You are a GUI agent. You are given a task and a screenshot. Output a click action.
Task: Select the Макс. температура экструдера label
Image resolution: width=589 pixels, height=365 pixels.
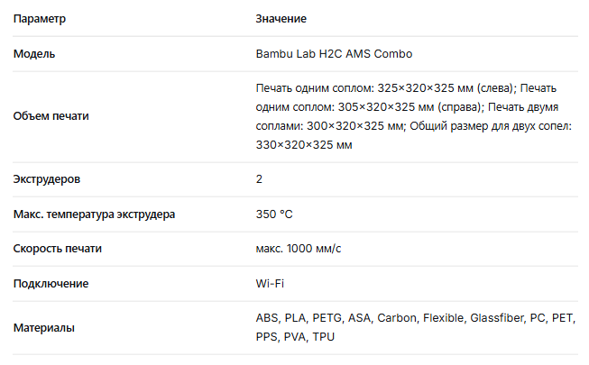pyautogui.click(x=95, y=214)
